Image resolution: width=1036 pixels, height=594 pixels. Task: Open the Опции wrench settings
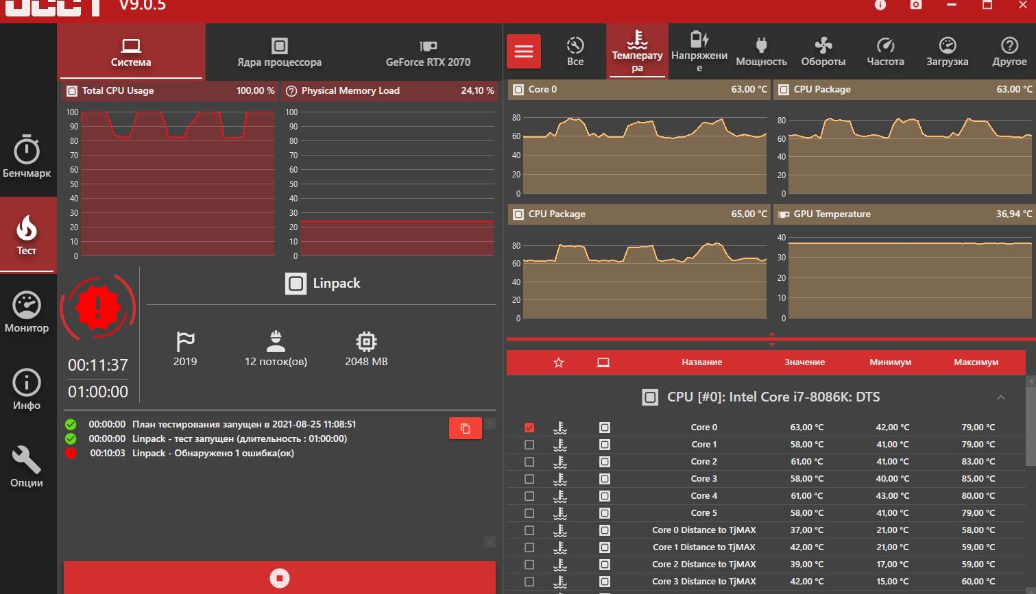27,467
